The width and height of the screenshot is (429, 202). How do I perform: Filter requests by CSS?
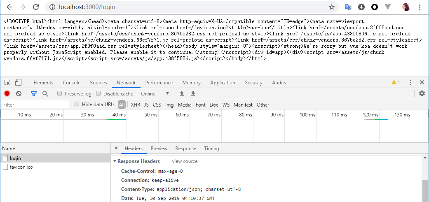coord(157,105)
